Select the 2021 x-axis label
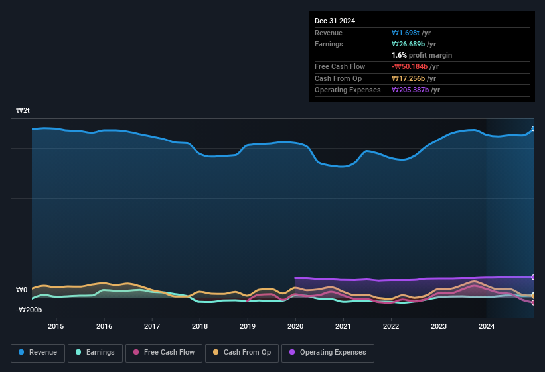The image size is (545, 372). [343, 326]
